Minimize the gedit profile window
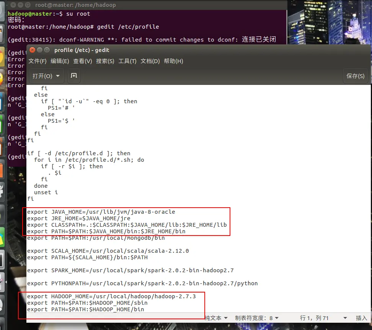This screenshot has height=330, width=372. click(x=40, y=50)
